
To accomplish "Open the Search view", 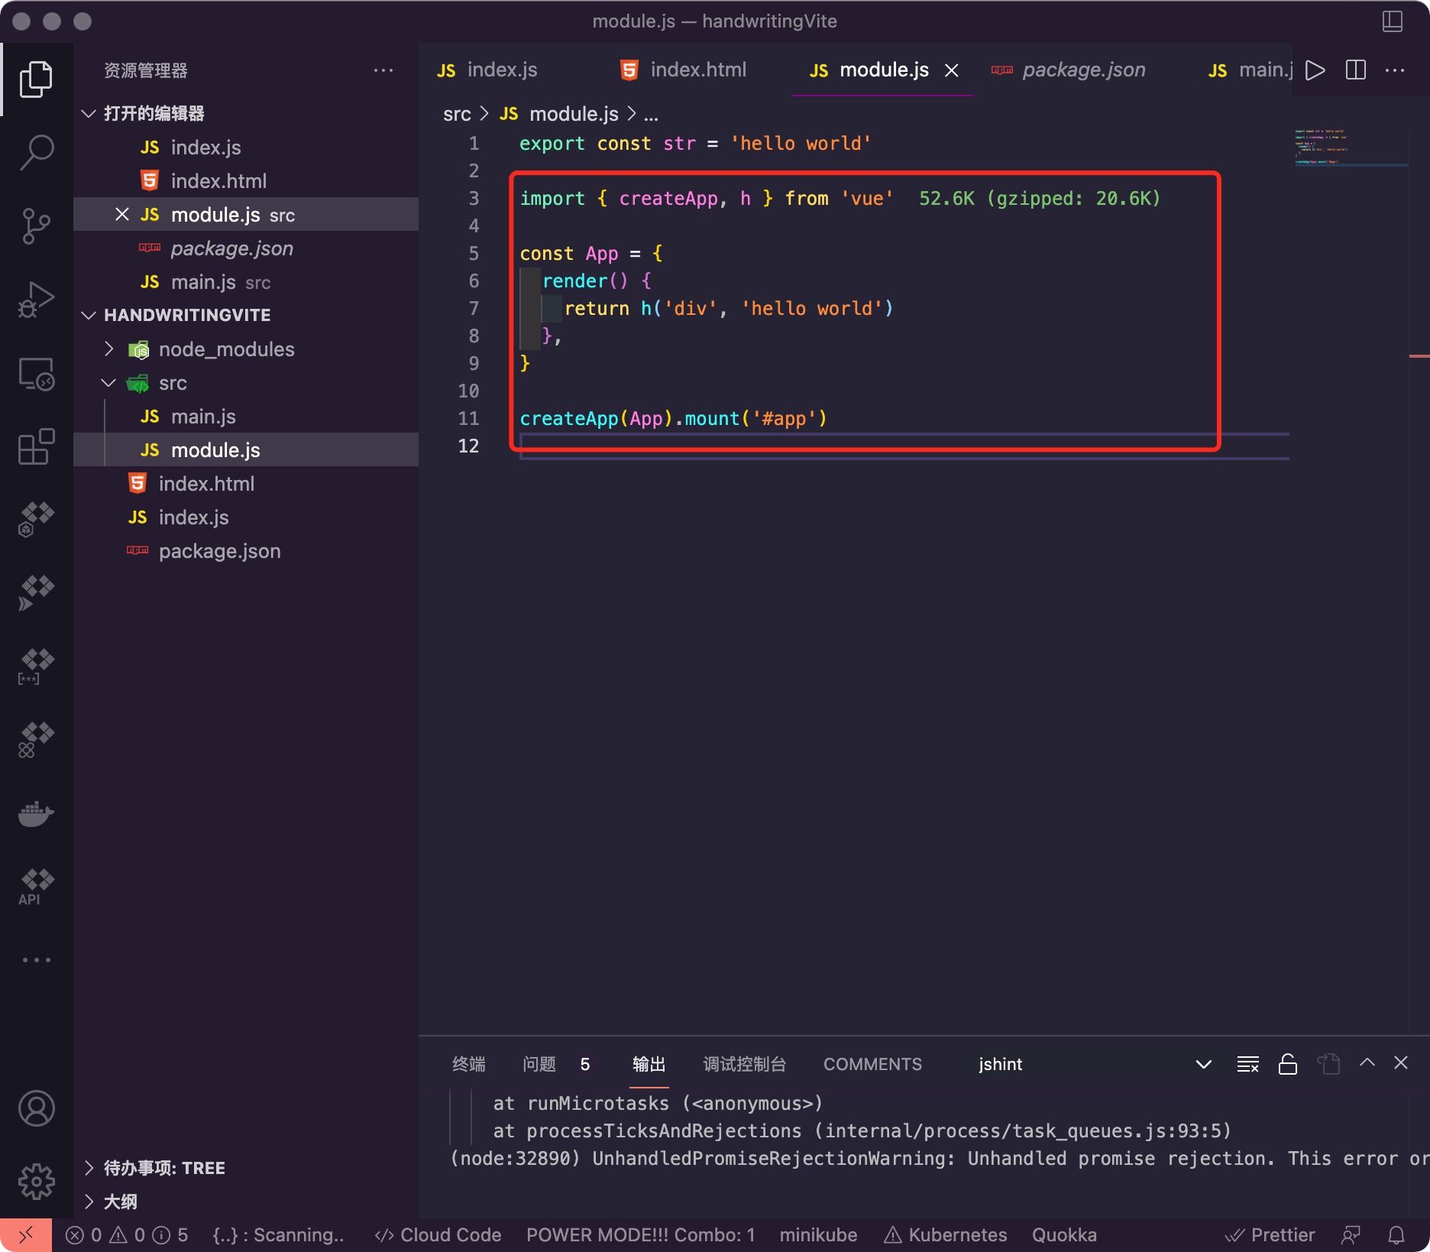I will [x=36, y=152].
